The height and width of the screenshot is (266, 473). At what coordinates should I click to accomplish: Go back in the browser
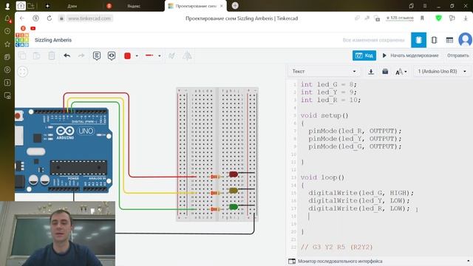point(22,18)
